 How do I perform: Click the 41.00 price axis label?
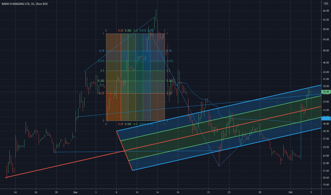coord(326,79)
